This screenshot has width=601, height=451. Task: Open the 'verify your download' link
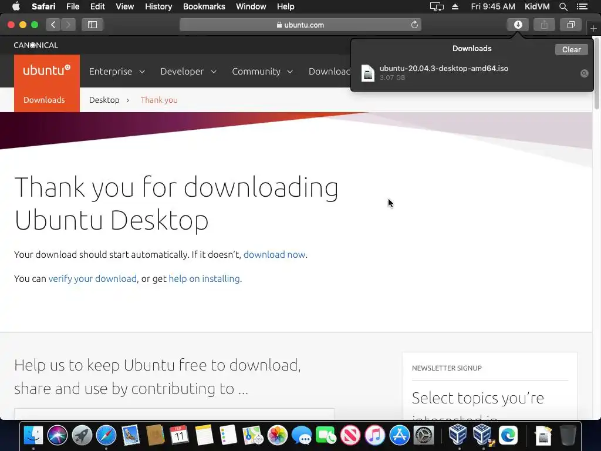[x=92, y=279]
